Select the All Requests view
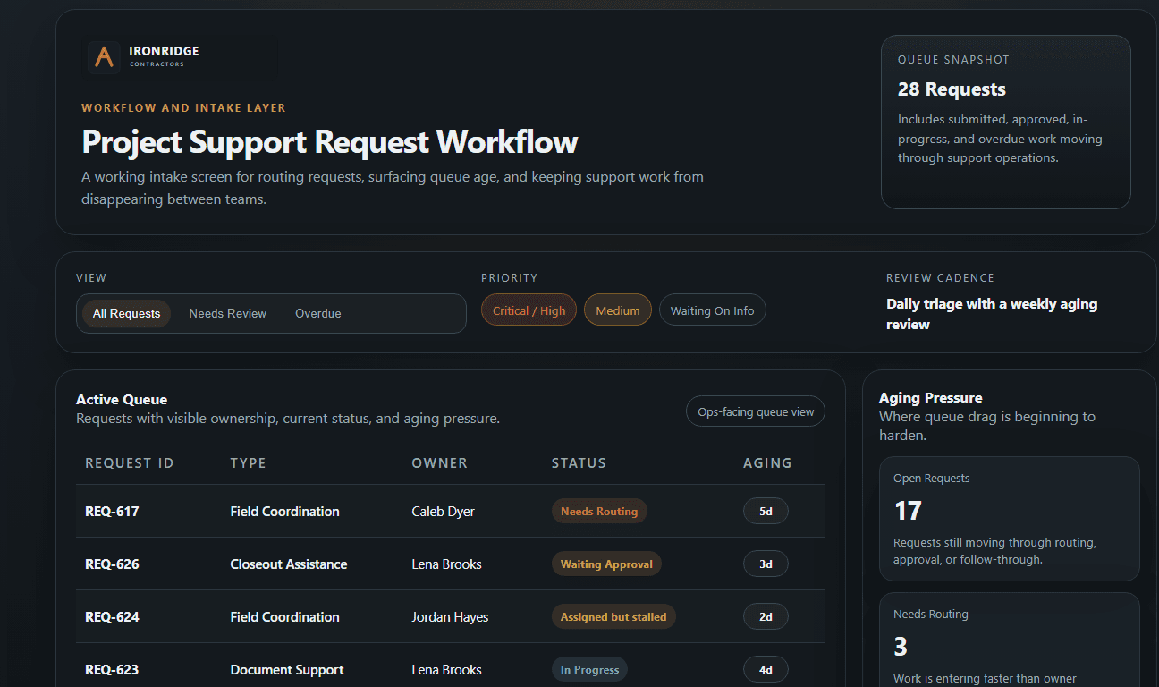Image resolution: width=1159 pixels, height=687 pixels. (126, 313)
